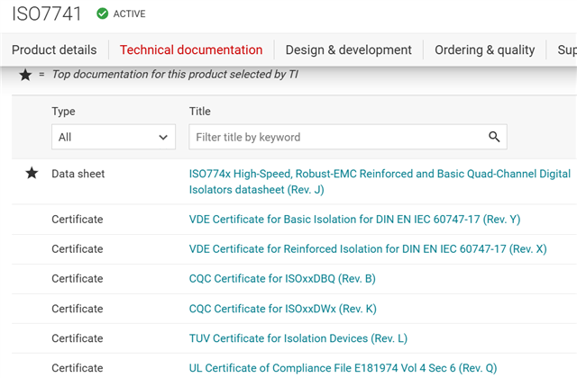The width and height of the screenshot is (577, 378).
Task: Open the ISO774x High-Speed datasheet link
Action: pyautogui.click(x=379, y=181)
